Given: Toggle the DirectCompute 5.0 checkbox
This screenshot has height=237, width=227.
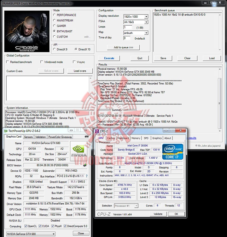Looking at the screenshot, I should click(65, 226).
